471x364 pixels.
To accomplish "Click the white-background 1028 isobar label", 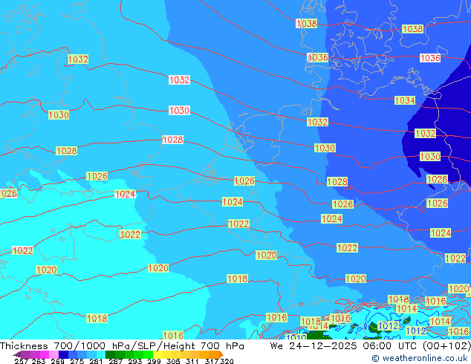I will point(172,140).
